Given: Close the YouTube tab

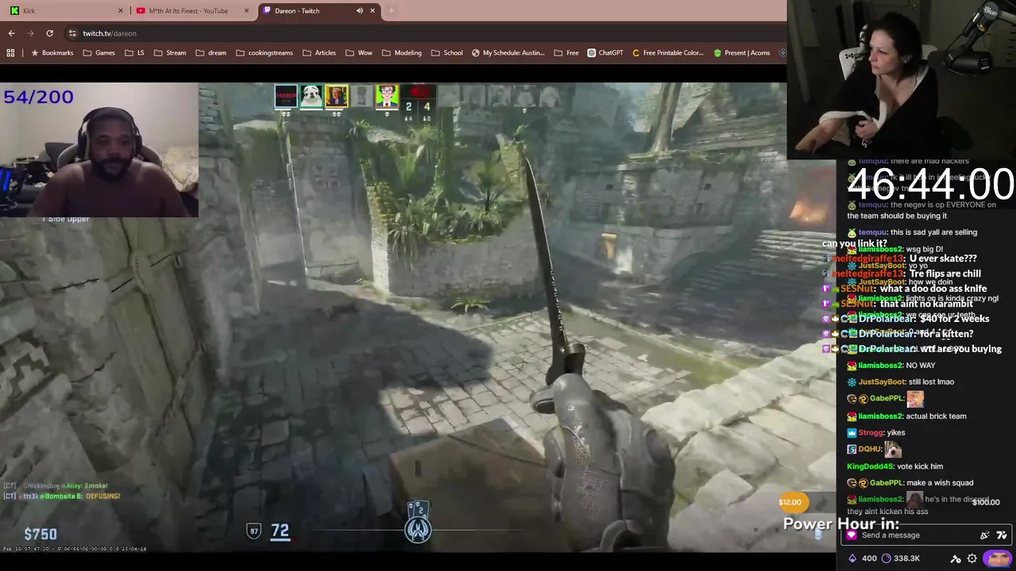Looking at the screenshot, I should (247, 10).
